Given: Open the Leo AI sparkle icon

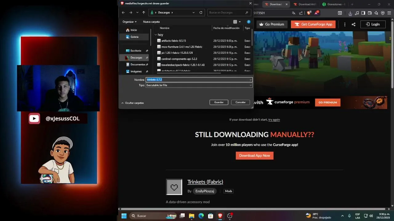Looking at the screenshot, I should tap(376, 13).
